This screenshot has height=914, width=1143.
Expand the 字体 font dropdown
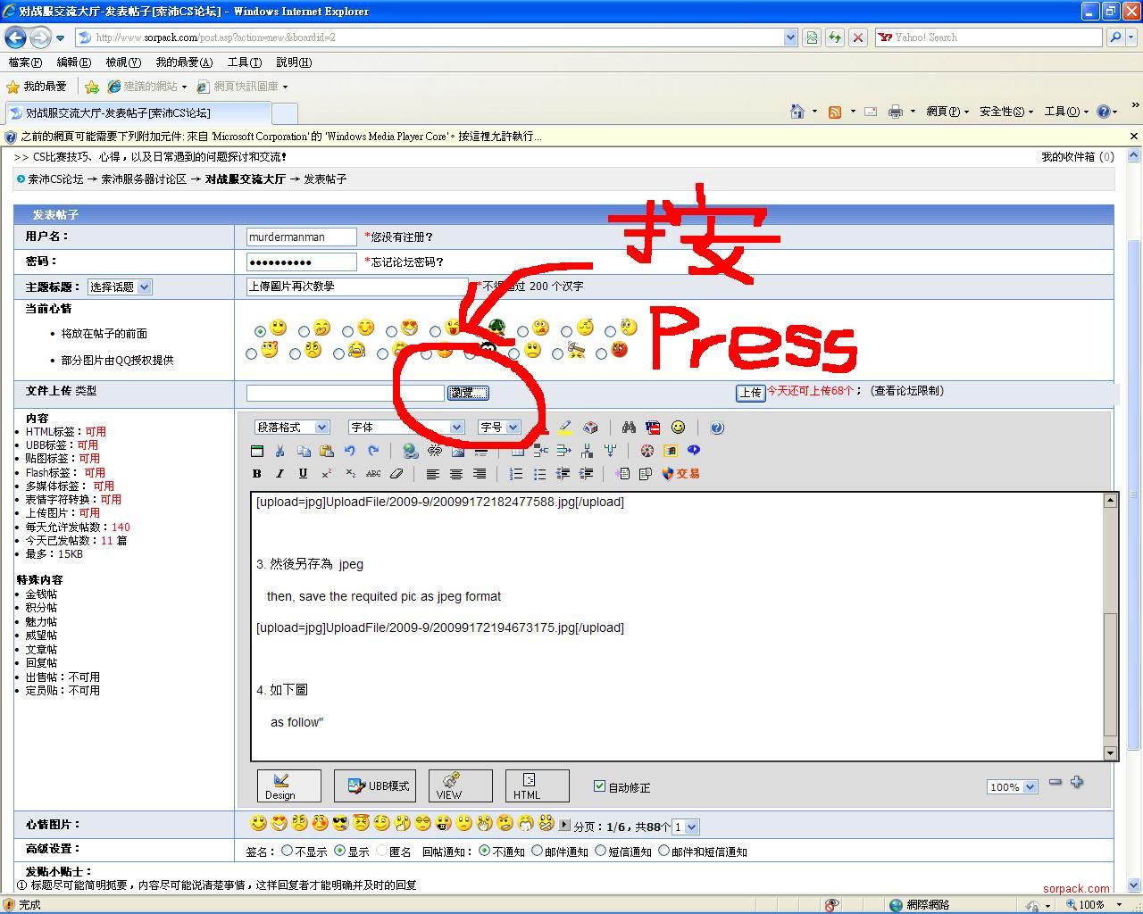[406, 428]
